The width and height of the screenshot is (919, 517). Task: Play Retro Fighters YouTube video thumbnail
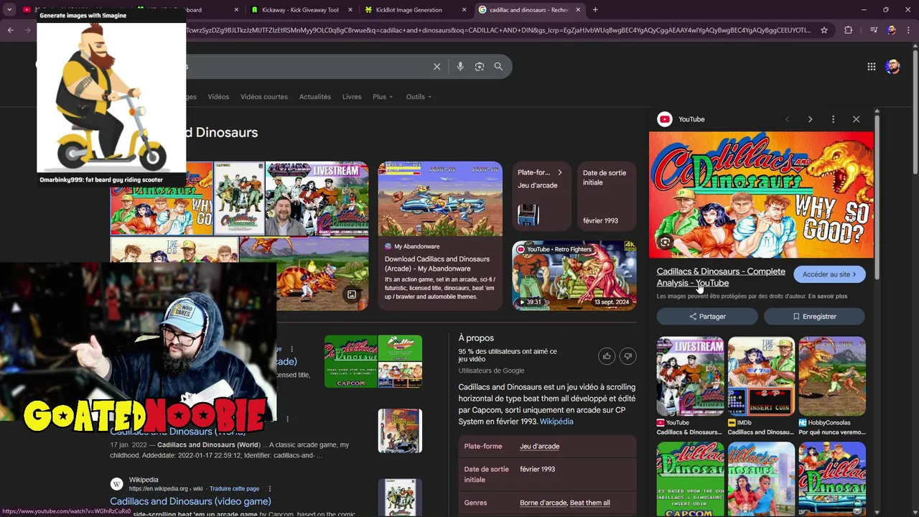click(574, 275)
